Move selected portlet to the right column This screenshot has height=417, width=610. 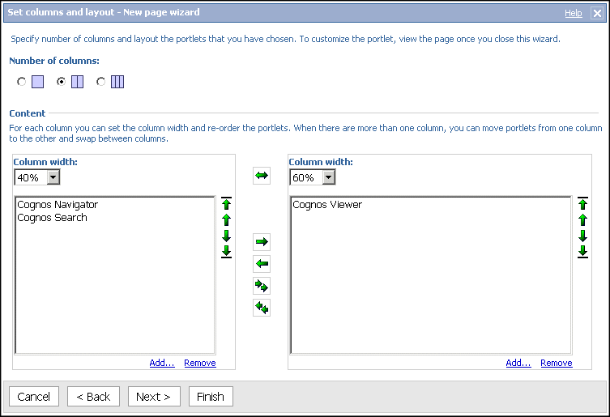(262, 242)
